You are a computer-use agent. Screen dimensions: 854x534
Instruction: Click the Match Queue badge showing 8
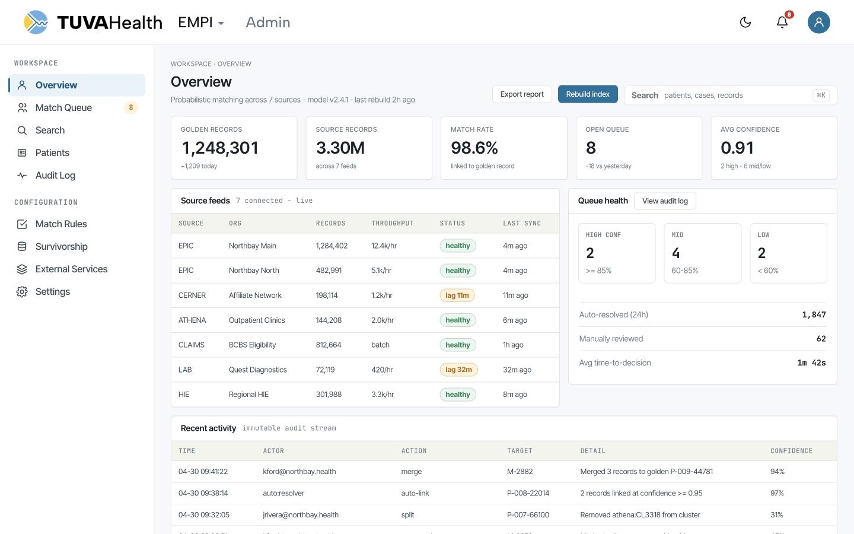point(131,107)
